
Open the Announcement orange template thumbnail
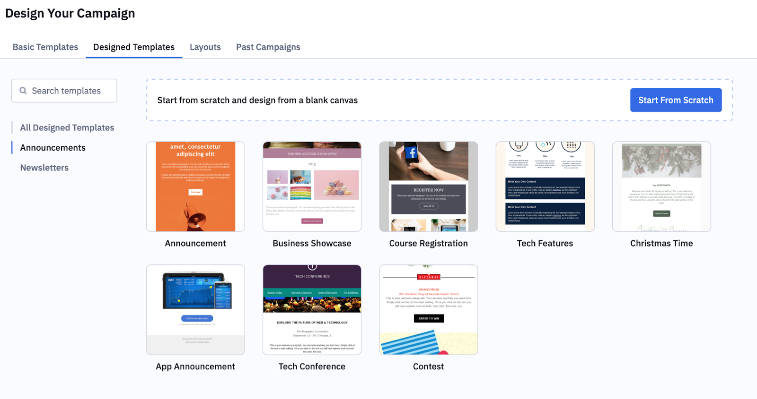[x=195, y=187]
